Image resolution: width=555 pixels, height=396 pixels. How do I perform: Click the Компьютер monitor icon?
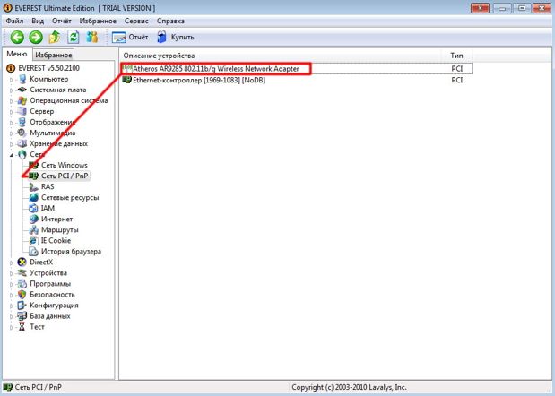(22, 79)
